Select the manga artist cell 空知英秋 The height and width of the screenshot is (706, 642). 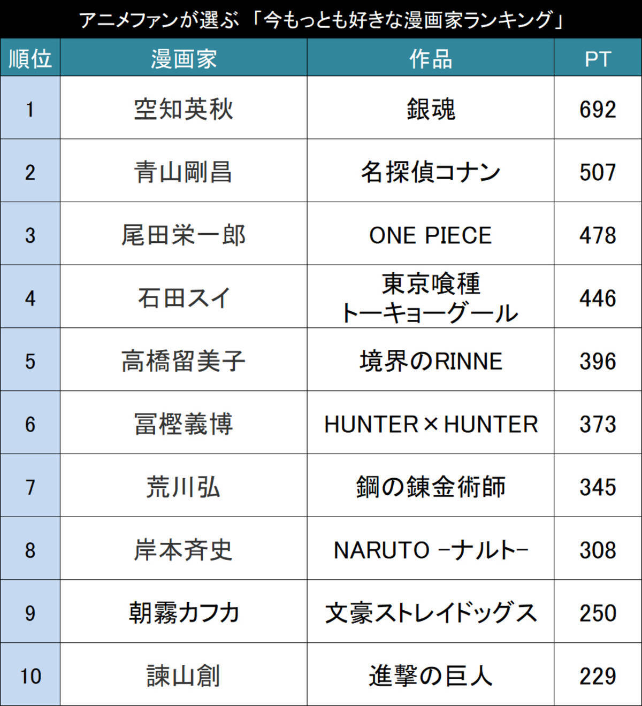[184, 109]
